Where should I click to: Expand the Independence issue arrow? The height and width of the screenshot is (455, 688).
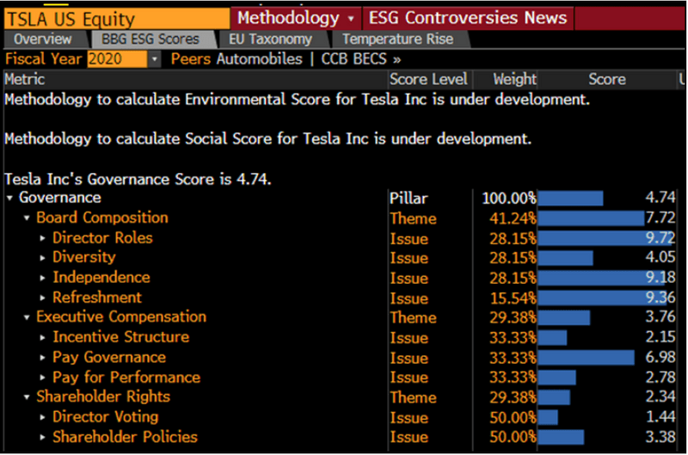[42, 278]
